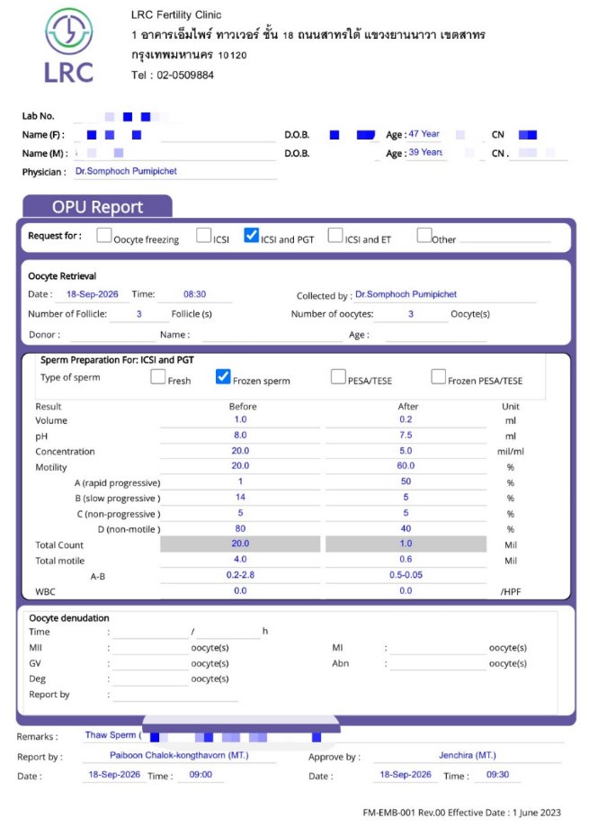
Task: Click the clinic Tel 02-0509884 text
Action: click(173, 75)
